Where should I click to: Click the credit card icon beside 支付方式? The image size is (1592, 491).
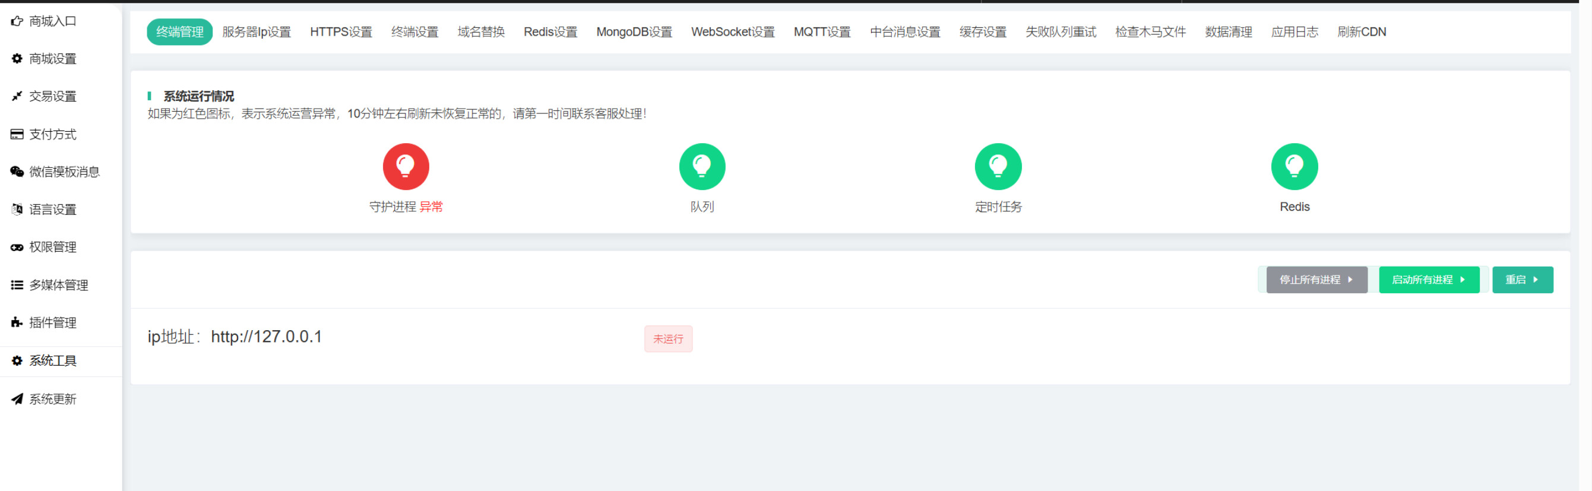point(17,134)
